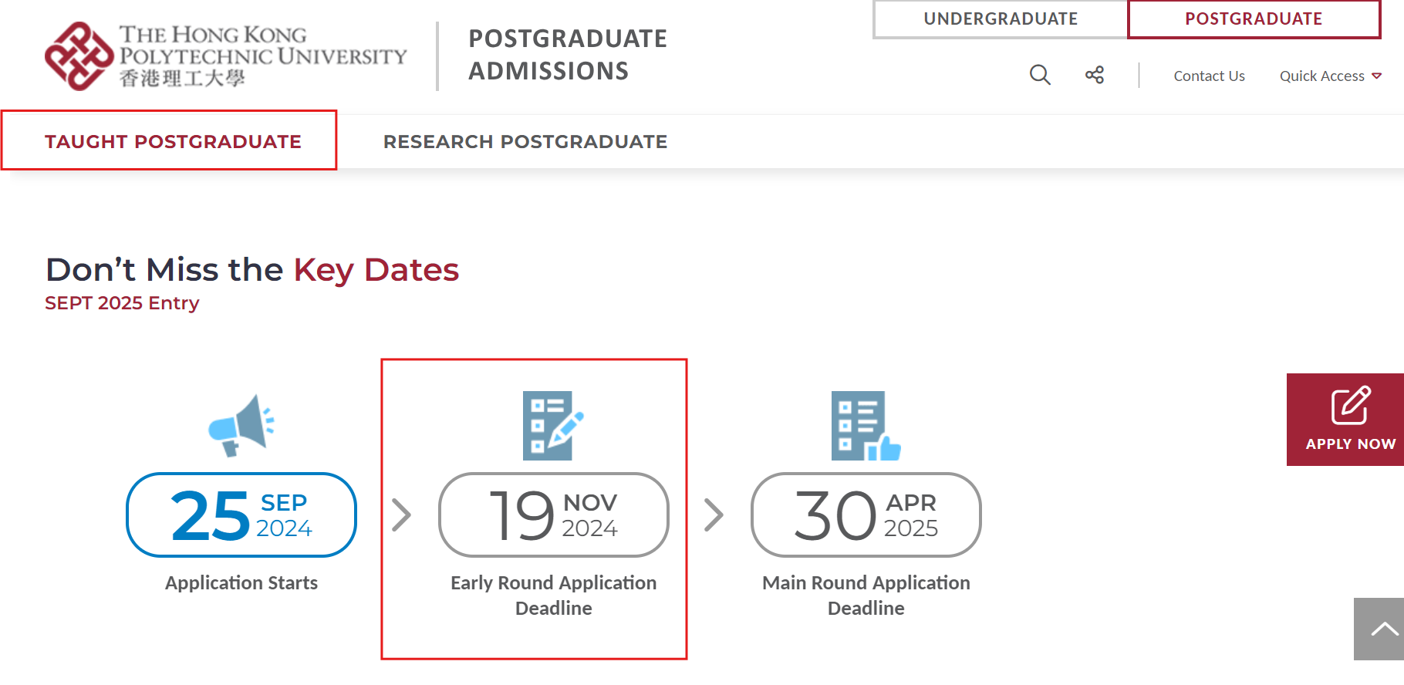Select the 25 Sep 2024 date badge
Screen dimensions: 1404x685
coord(241,515)
